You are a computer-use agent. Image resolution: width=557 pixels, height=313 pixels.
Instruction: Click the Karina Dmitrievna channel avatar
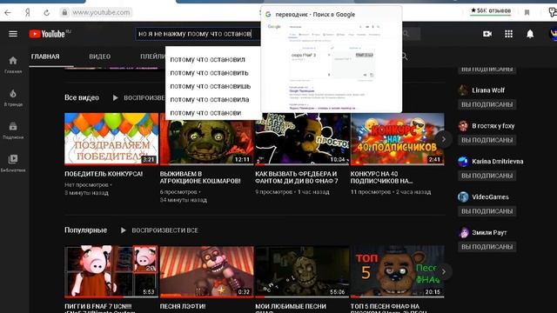463,162
